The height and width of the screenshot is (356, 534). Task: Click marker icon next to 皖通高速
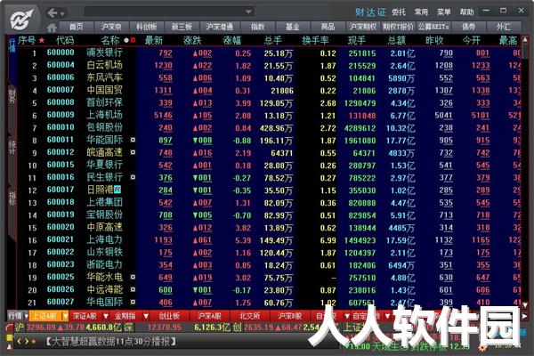coord(133,152)
